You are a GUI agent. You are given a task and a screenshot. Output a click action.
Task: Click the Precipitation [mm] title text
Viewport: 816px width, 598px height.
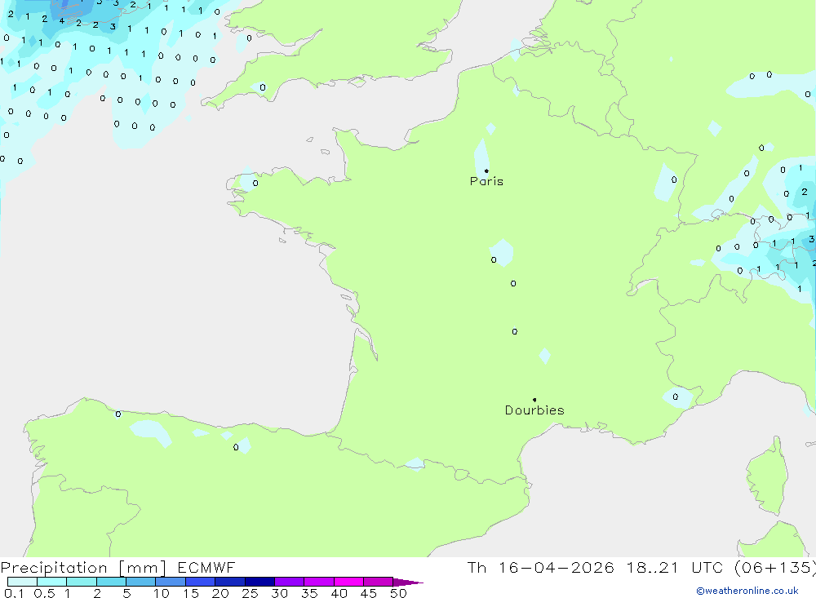coord(83,568)
